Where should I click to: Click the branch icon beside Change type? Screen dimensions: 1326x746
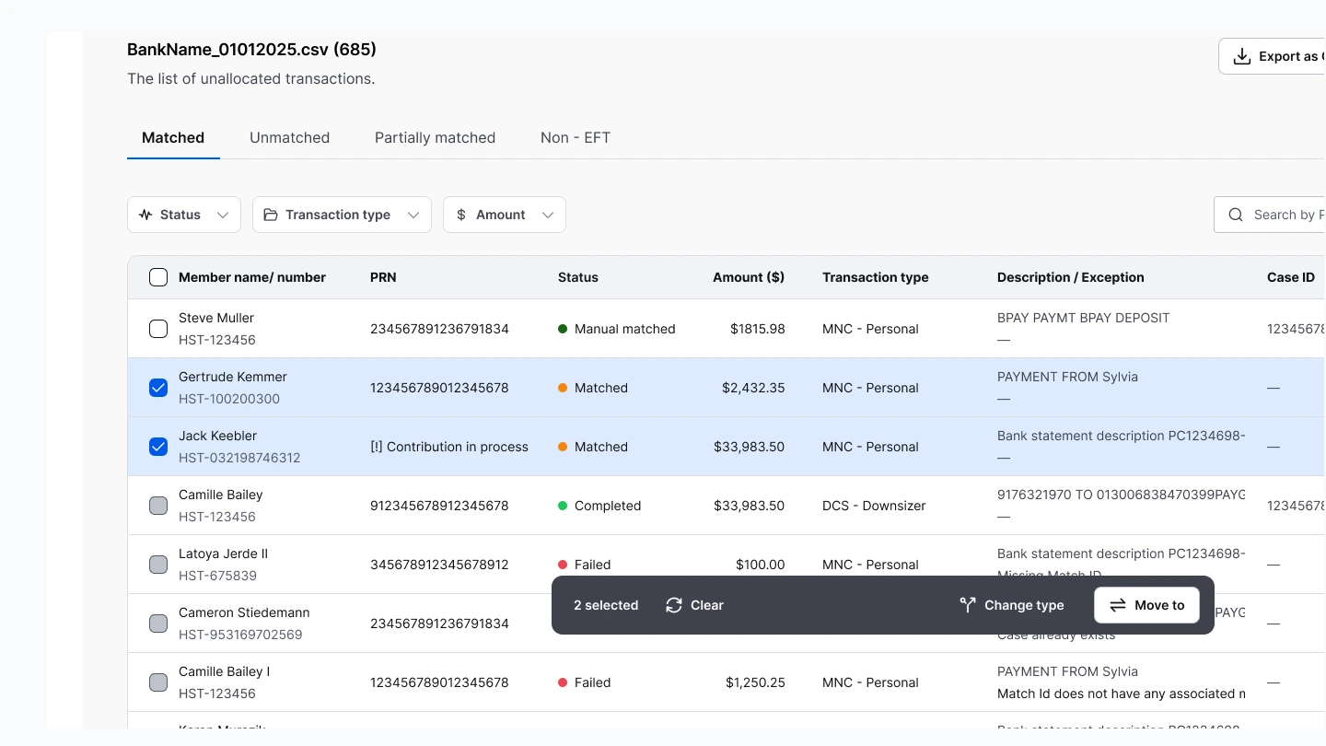[x=967, y=605]
